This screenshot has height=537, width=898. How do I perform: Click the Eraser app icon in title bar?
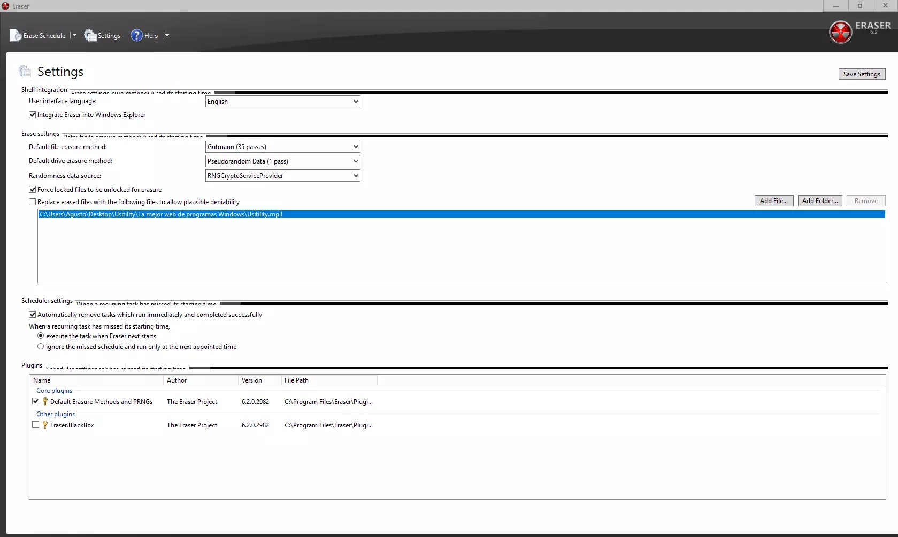[5, 6]
